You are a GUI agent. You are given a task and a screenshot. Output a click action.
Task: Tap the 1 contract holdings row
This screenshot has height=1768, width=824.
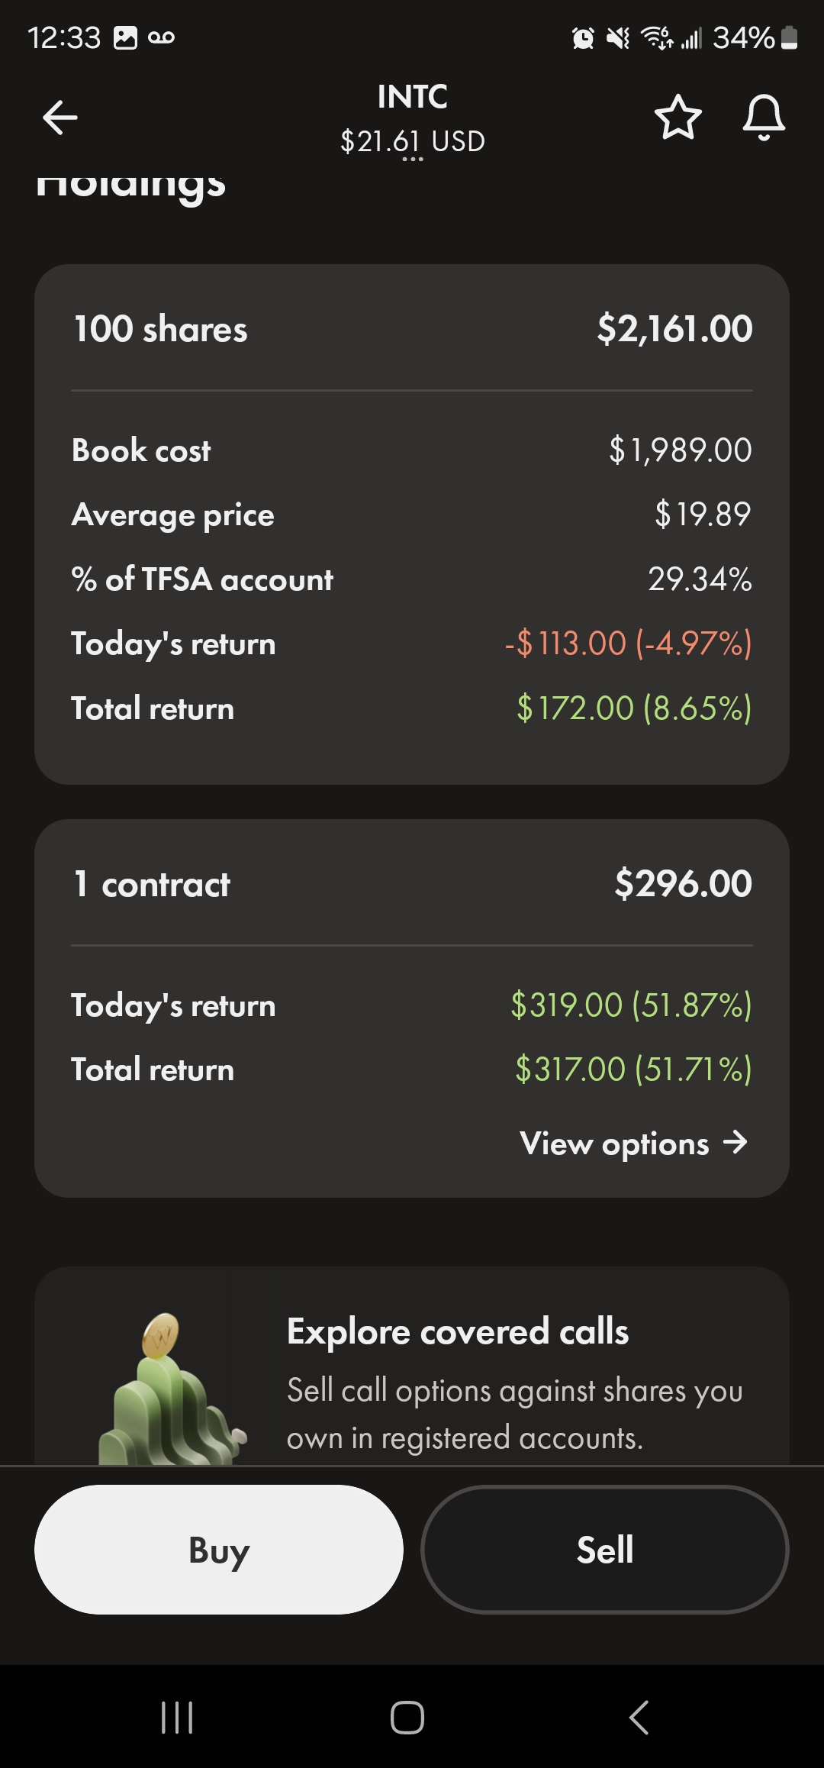point(412,884)
